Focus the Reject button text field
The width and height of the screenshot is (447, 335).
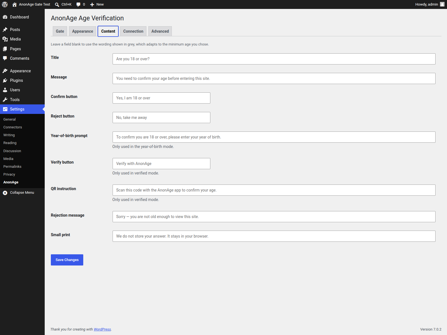pyautogui.click(x=161, y=118)
